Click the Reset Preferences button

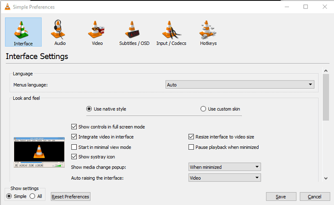[x=70, y=196]
